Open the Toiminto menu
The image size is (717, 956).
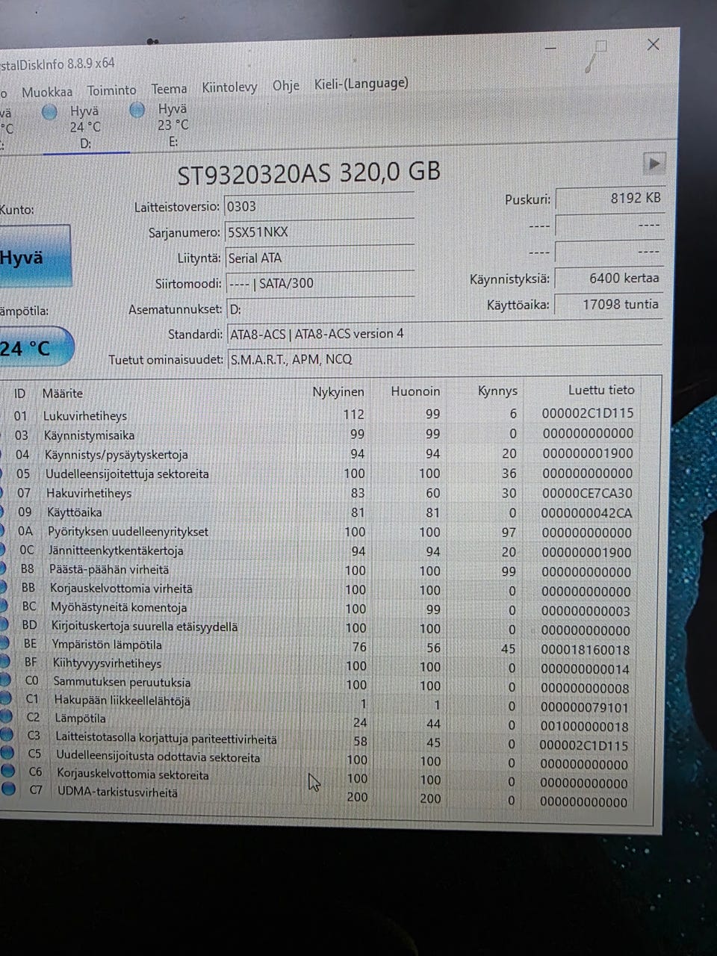111,90
